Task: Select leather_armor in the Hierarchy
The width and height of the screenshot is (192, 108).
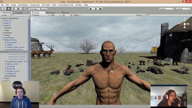Action: (x=13, y=64)
